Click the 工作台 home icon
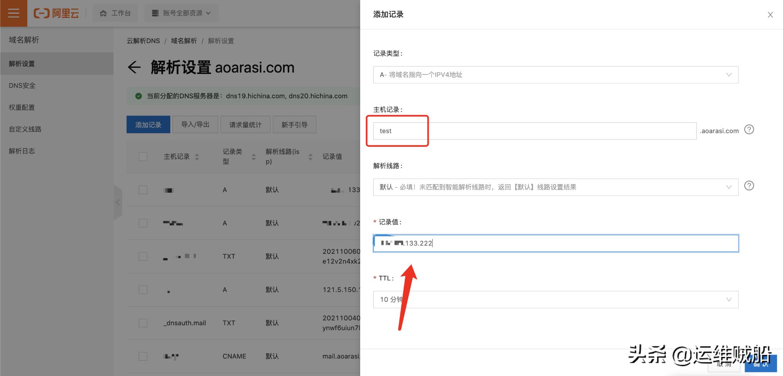This screenshot has height=376, width=783. (103, 13)
